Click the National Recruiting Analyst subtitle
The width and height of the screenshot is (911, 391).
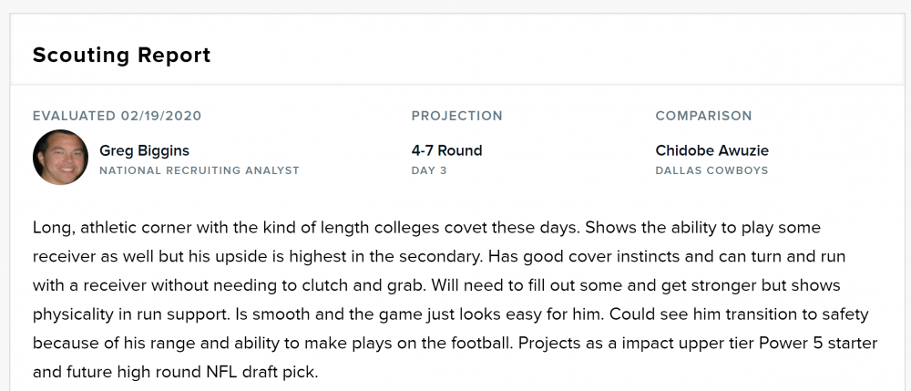click(x=199, y=170)
